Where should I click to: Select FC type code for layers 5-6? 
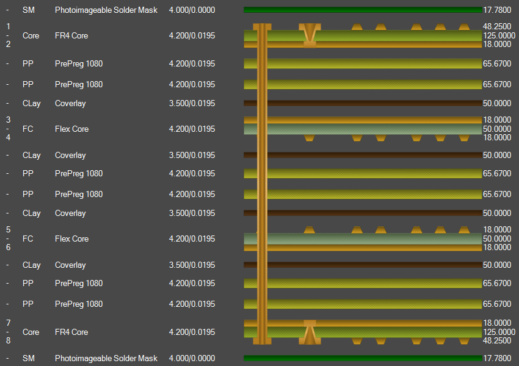pos(28,239)
